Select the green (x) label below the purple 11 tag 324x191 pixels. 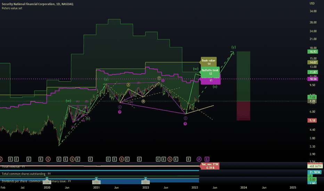pyautogui.click(x=215, y=87)
